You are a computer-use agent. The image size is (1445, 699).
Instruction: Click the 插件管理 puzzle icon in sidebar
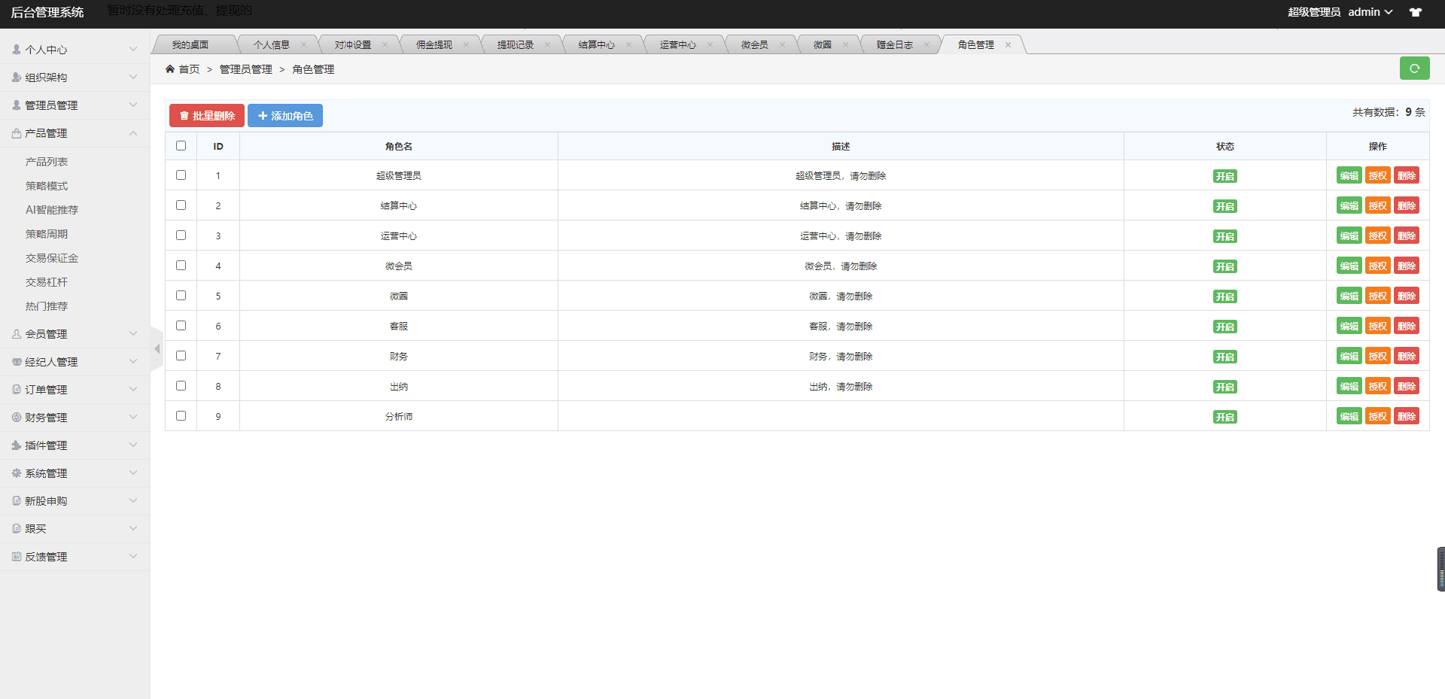[x=17, y=445]
